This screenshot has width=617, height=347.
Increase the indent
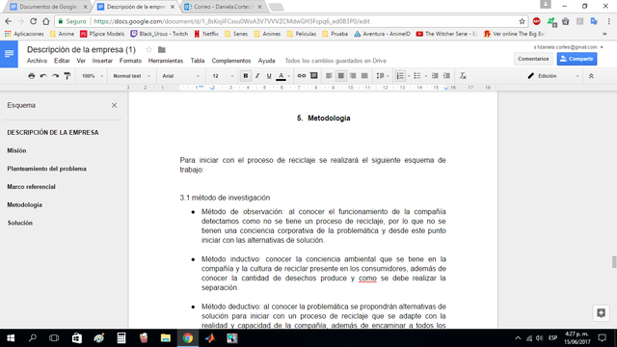pyautogui.click(x=446, y=76)
